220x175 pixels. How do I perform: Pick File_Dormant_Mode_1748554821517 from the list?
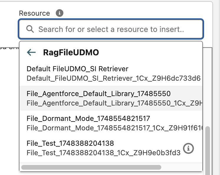click(88, 119)
